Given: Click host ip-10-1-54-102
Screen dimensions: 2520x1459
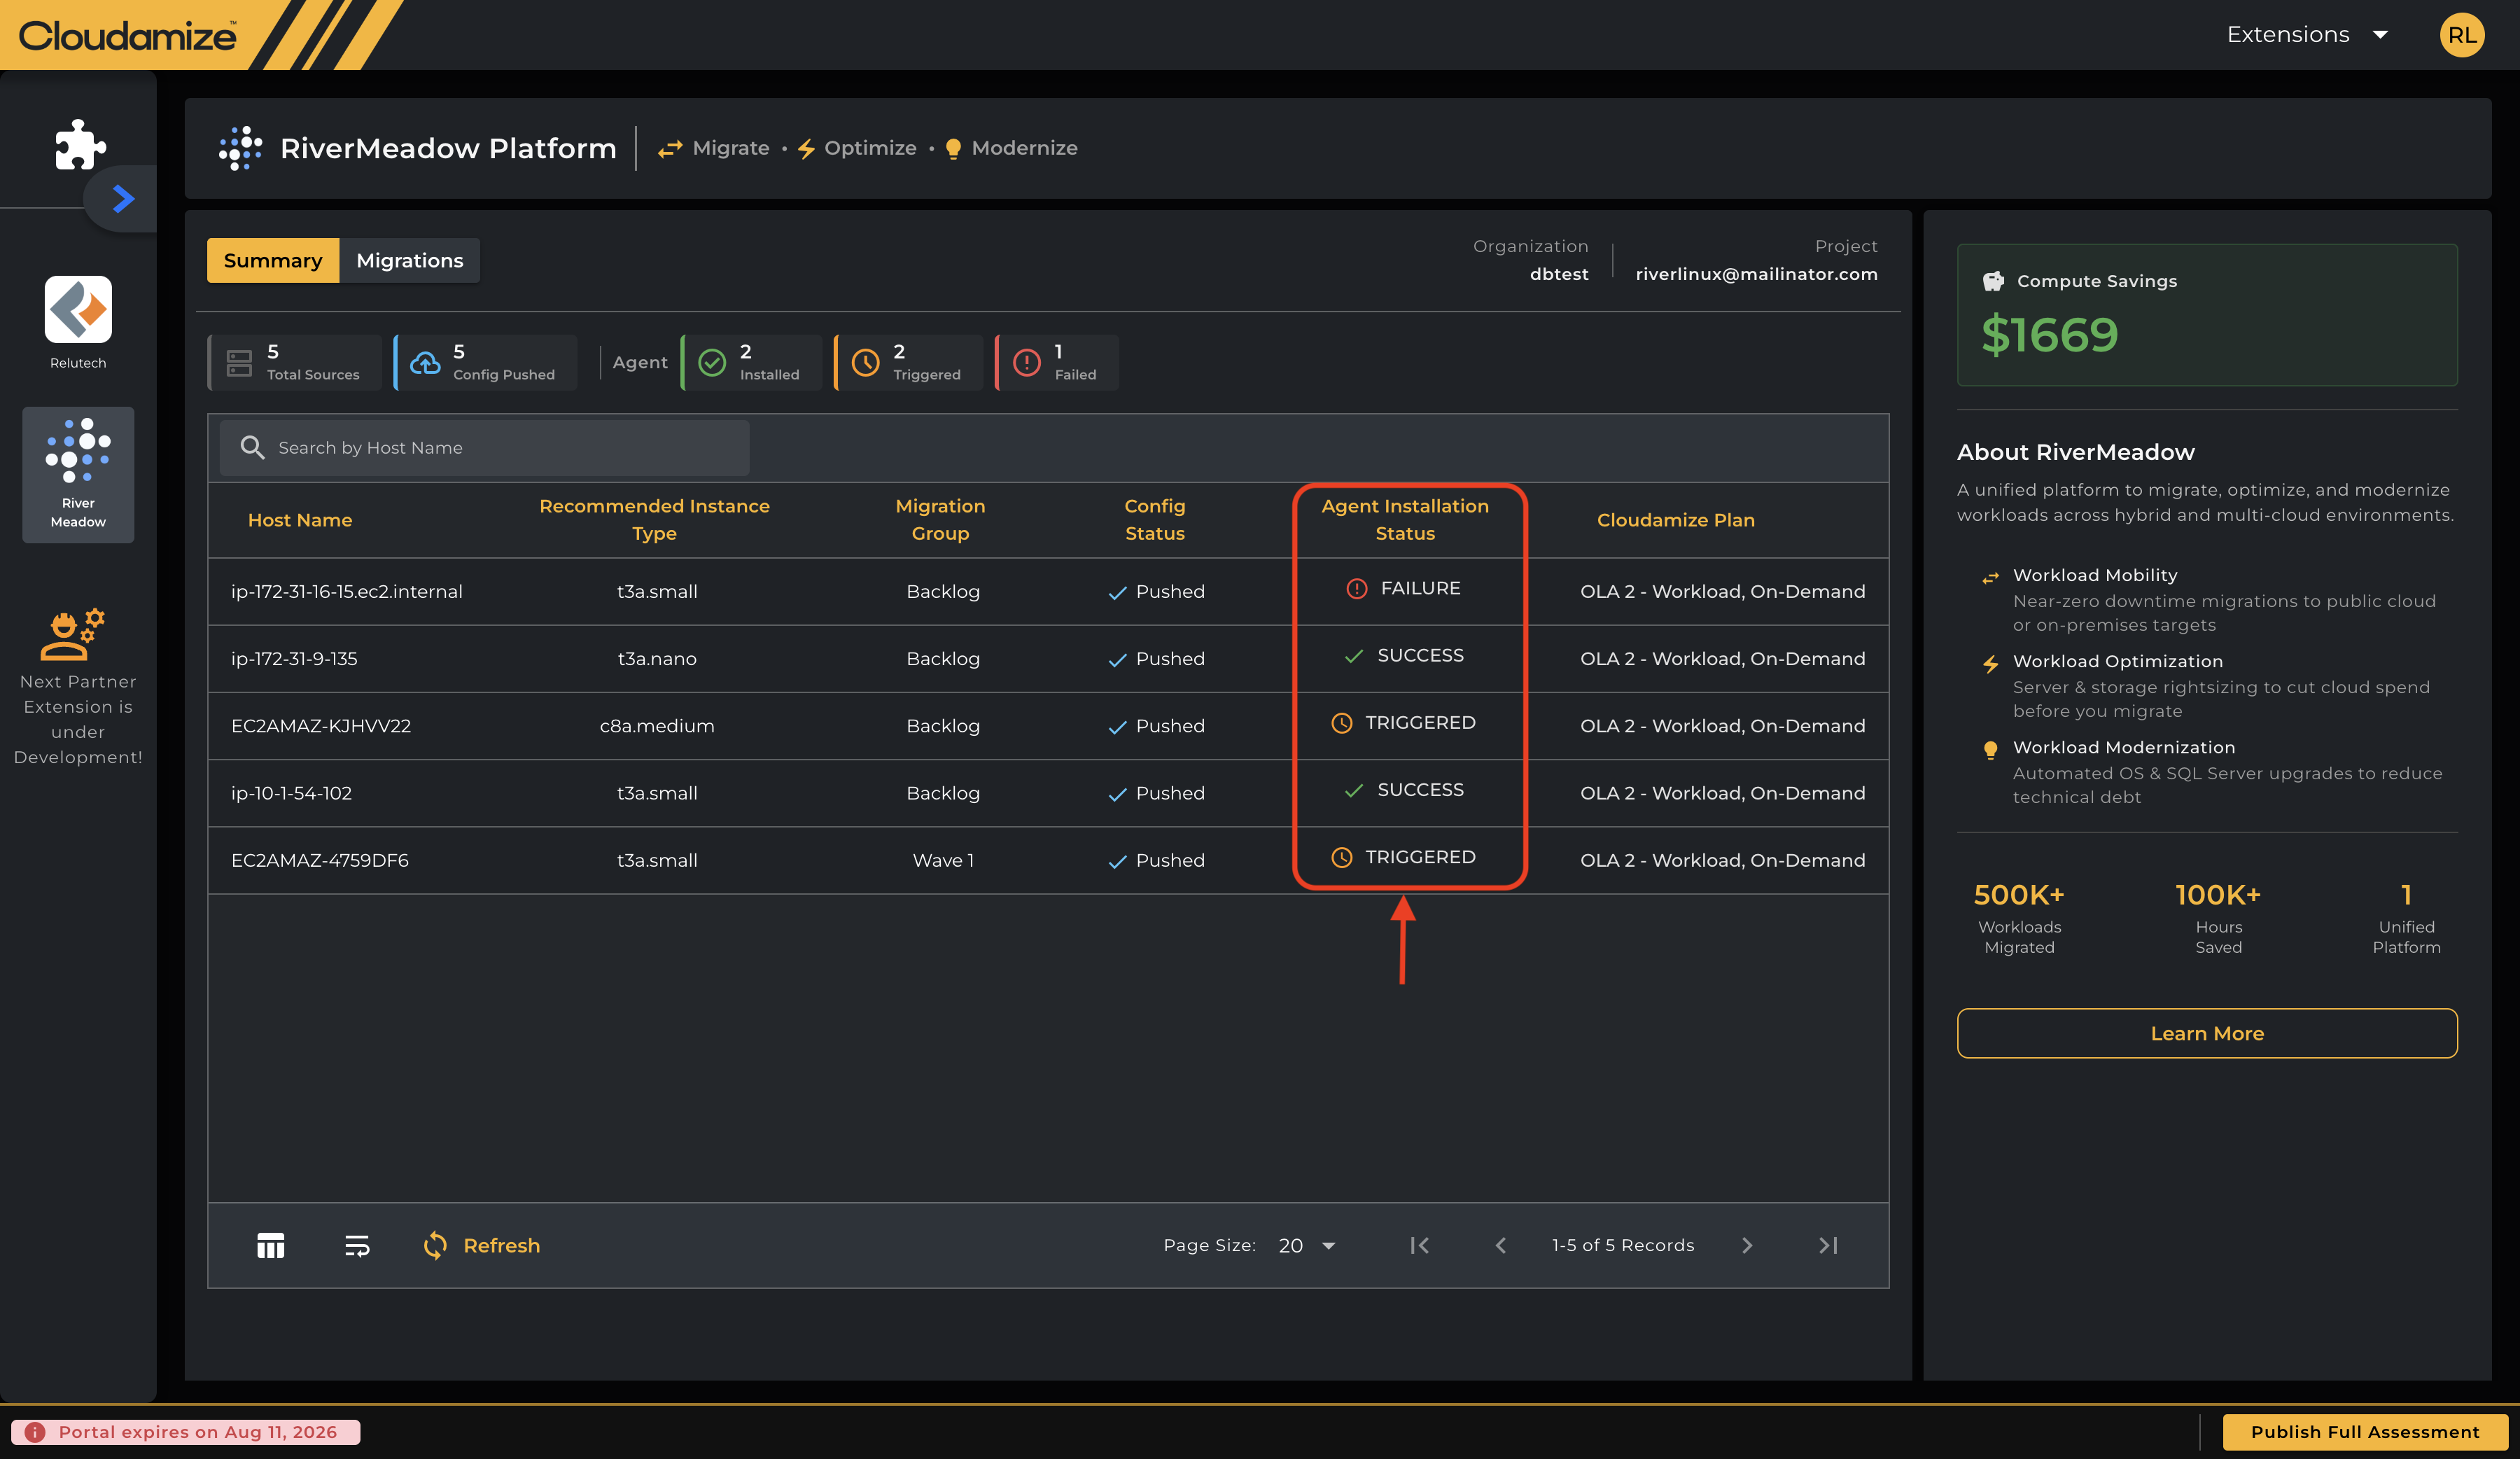Looking at the screenshot, I should (291, 793).
